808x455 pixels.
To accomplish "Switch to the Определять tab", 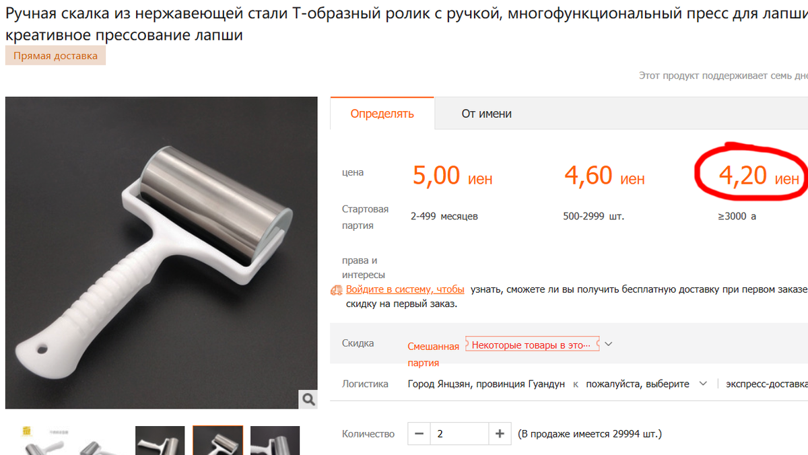I will (x=382, y=114).
